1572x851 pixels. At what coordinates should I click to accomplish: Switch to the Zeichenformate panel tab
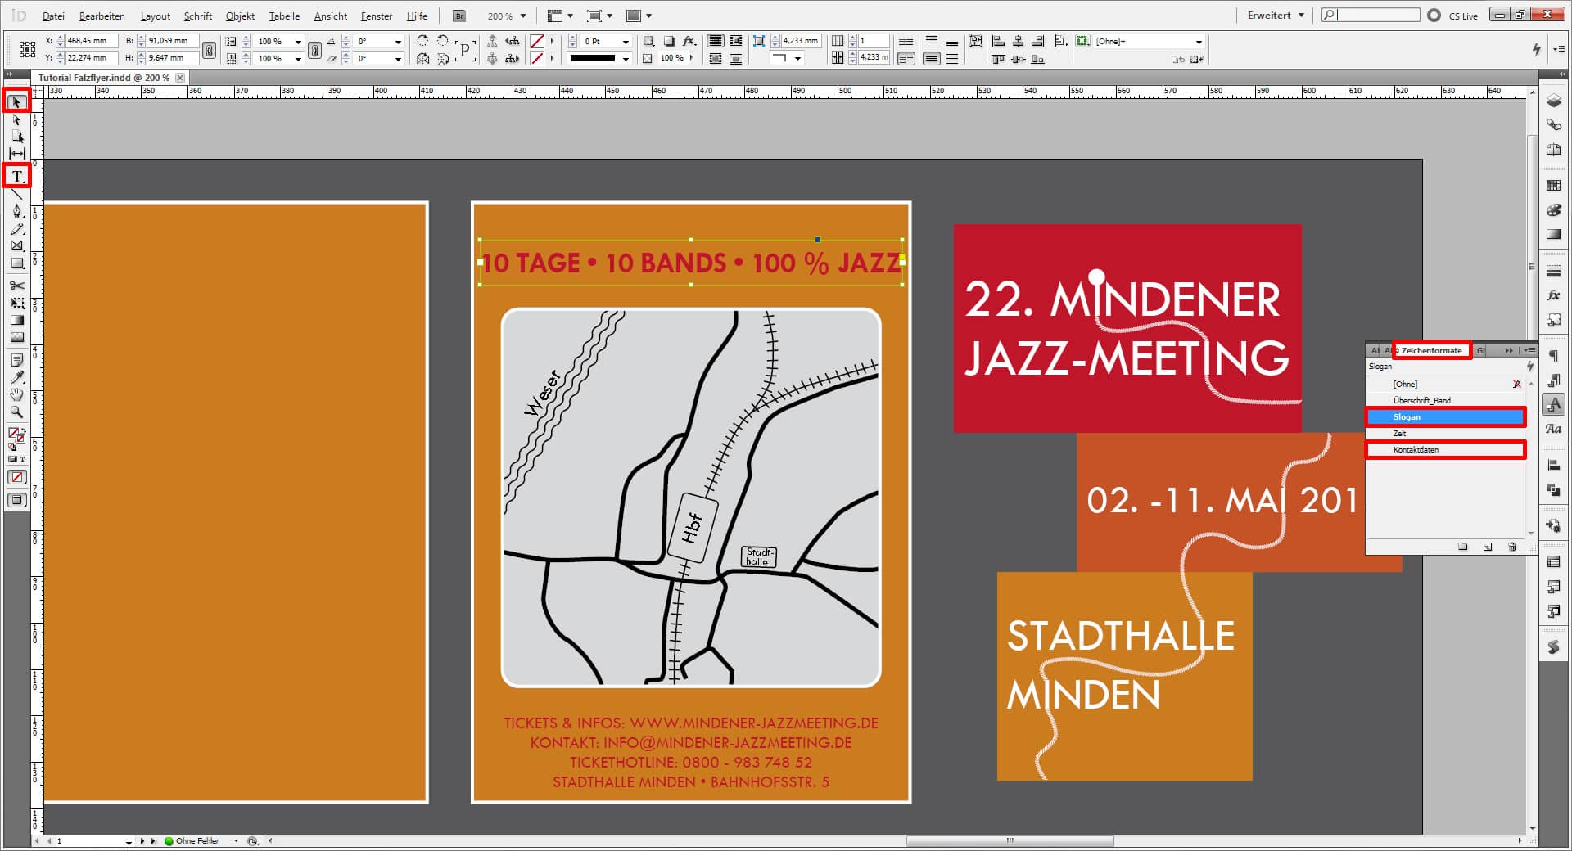point(1431,350)
